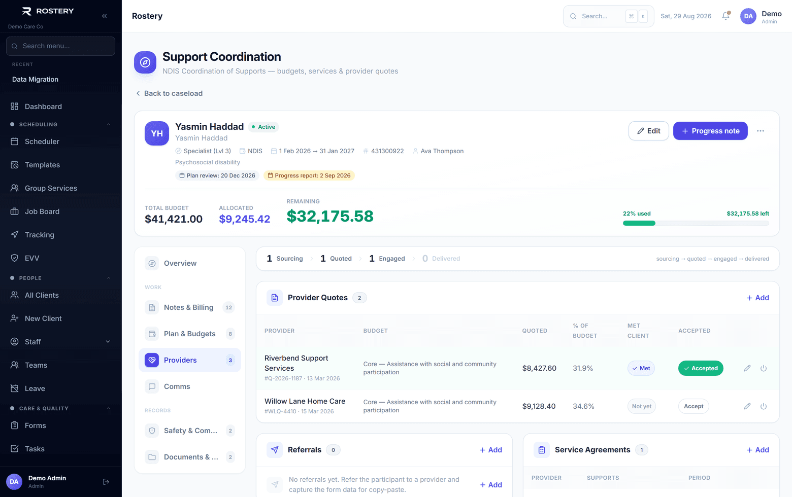Deactivate the Riverbend Support Services quote power icon

[764, 368]
